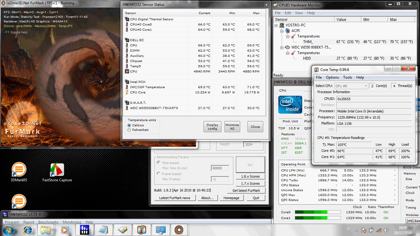
Task: Open 1.7.x Scores in FurMark
Action: pyautogui.click(x=250, y=183)
